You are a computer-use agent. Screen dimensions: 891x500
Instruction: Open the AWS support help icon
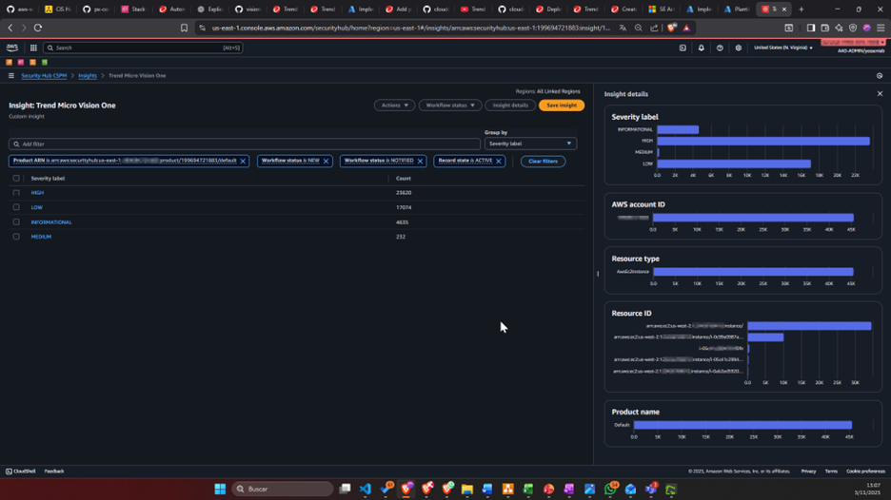(x=720, y=48)
